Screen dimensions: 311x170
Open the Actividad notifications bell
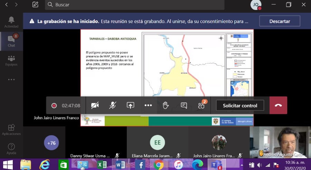click(x=11, y=22)
